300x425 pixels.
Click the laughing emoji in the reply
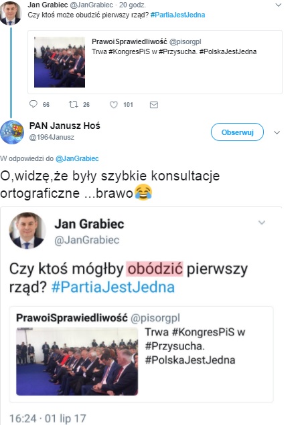(143, 192)
